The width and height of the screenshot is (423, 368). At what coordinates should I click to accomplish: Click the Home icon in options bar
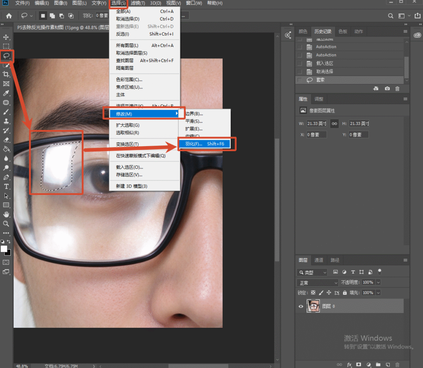click(9, 16)
